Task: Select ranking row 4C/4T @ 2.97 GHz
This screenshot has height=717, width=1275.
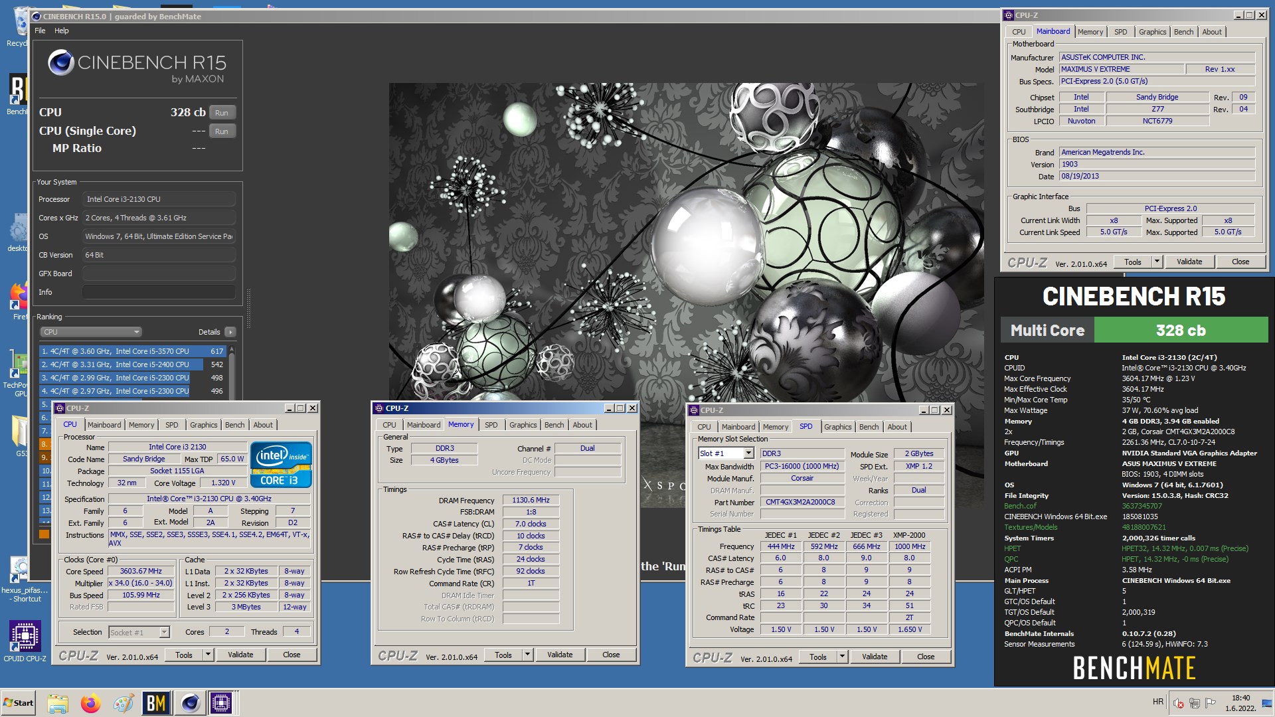Action: (x=133, y=391)
